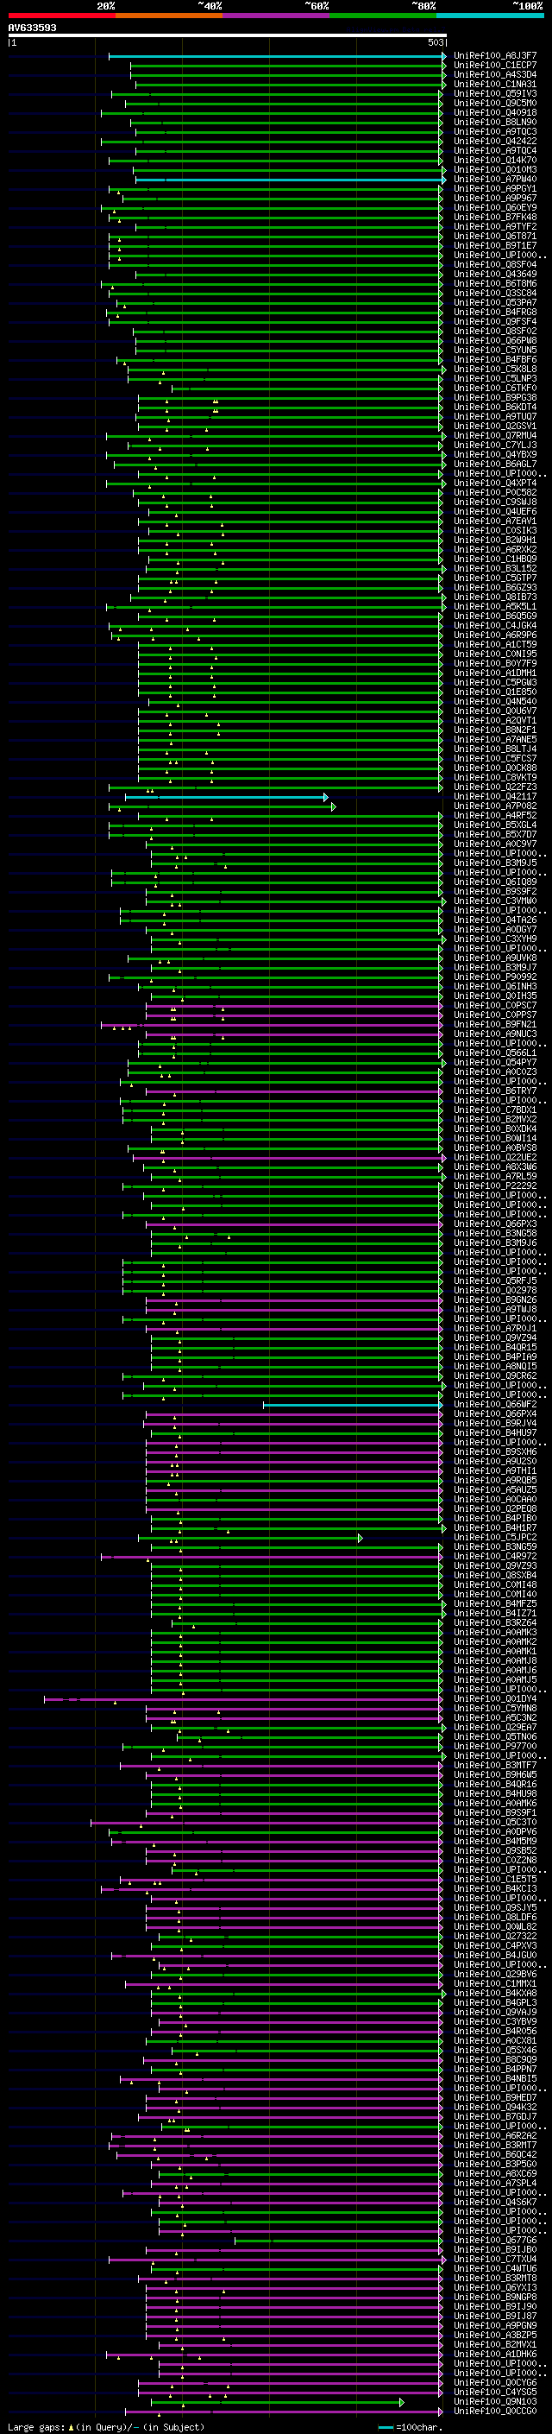552x2434 pixels.
Task: Click the query end position 503
Action: [436, 42]
